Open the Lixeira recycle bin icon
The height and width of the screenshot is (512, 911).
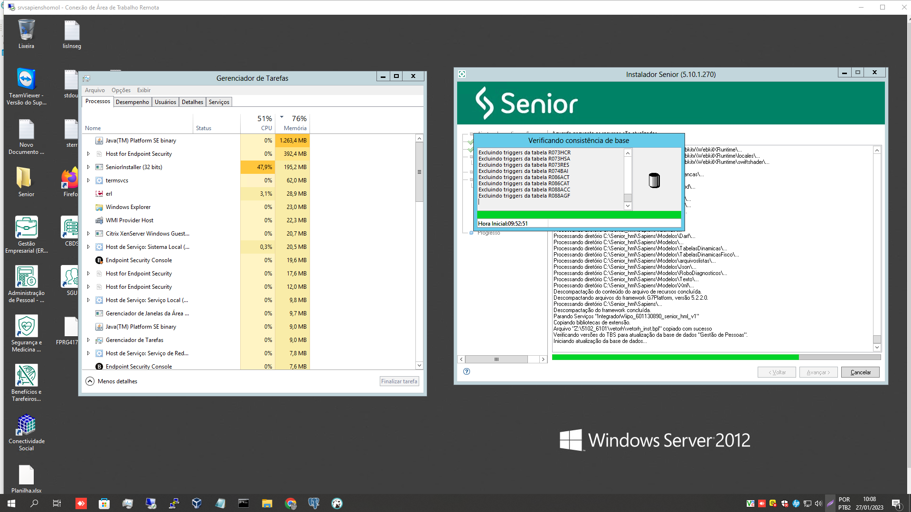tap(26, 34)
